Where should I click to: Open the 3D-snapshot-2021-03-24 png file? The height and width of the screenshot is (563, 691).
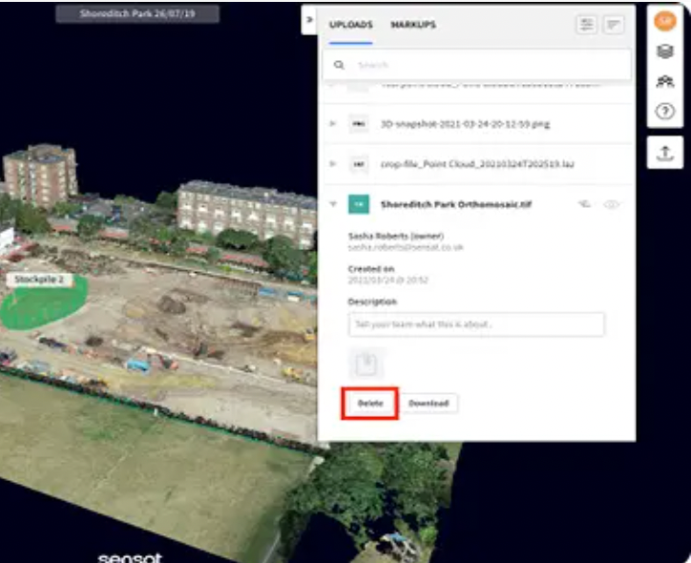465,124
